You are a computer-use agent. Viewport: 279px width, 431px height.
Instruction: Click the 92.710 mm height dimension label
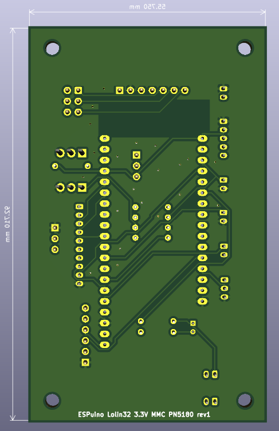(x=7, y=224)
